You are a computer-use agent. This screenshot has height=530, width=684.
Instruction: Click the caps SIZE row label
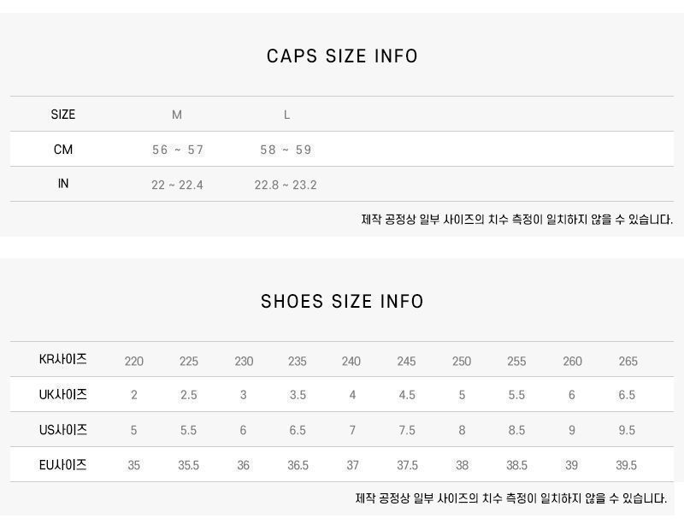tap(63, 115)
